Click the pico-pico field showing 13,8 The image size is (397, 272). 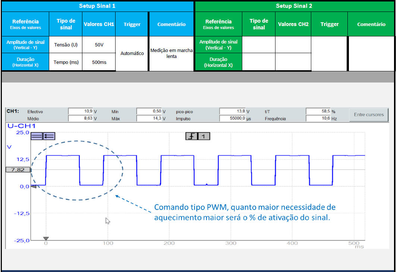pyautogui.click(x=233, y=111)
